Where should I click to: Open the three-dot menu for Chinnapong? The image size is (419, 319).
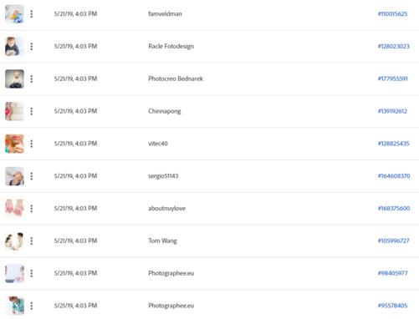click(32, 111)
